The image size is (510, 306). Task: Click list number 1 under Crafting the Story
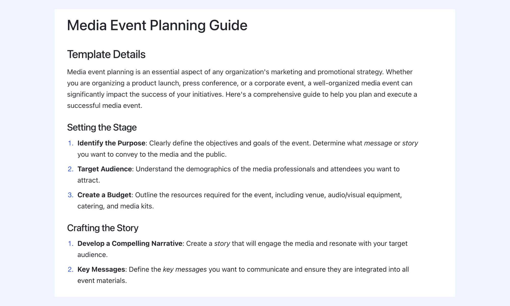pyautogui.click(x=70, y=244)
